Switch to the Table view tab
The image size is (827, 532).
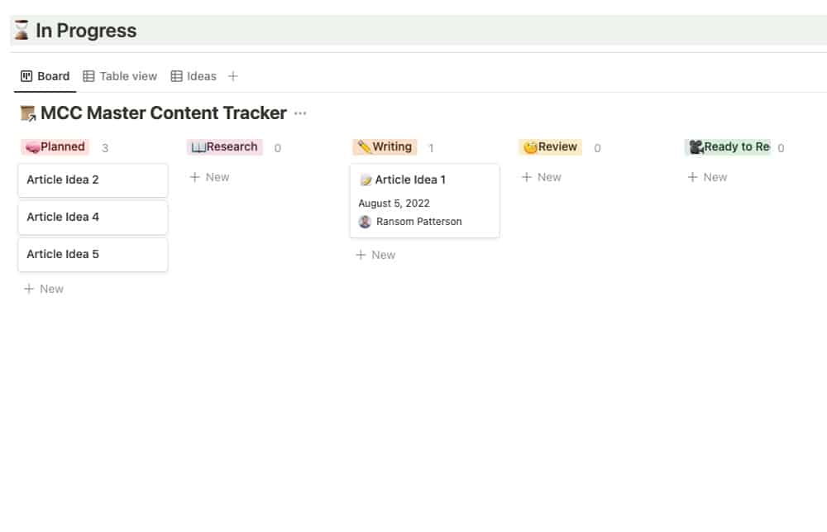point(127,75)
